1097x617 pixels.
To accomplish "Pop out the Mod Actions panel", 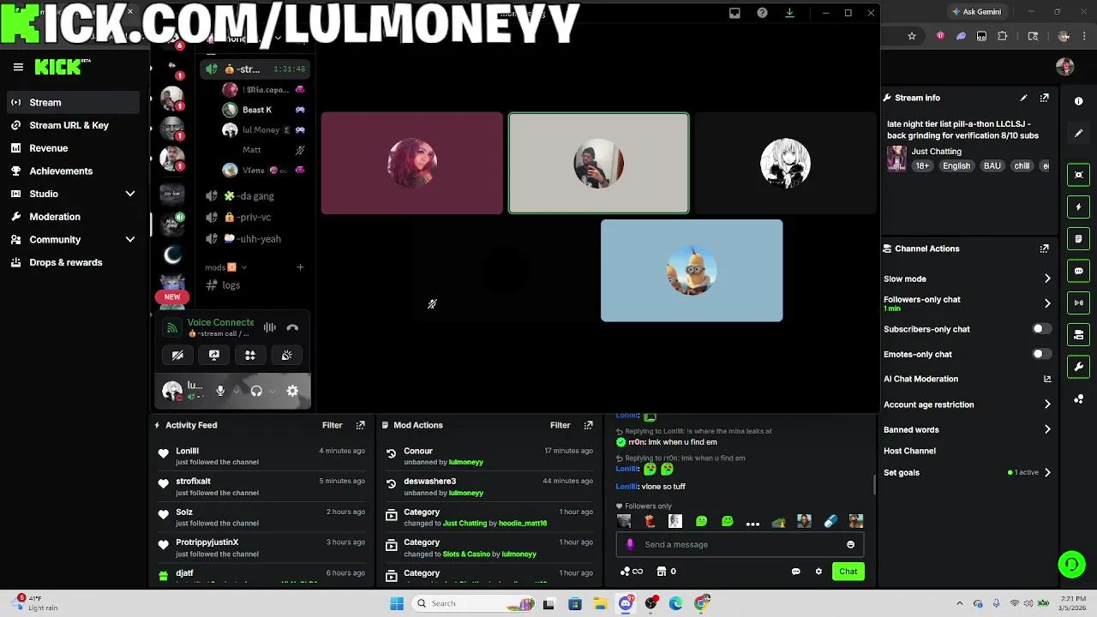I will point(589,425).
